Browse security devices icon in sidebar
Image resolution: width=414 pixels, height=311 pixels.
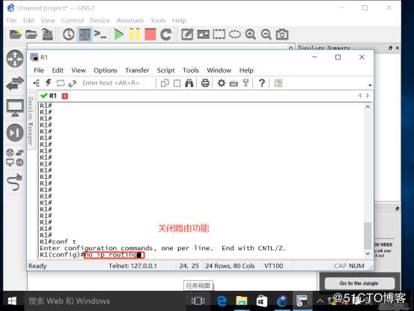click(15, 133)
